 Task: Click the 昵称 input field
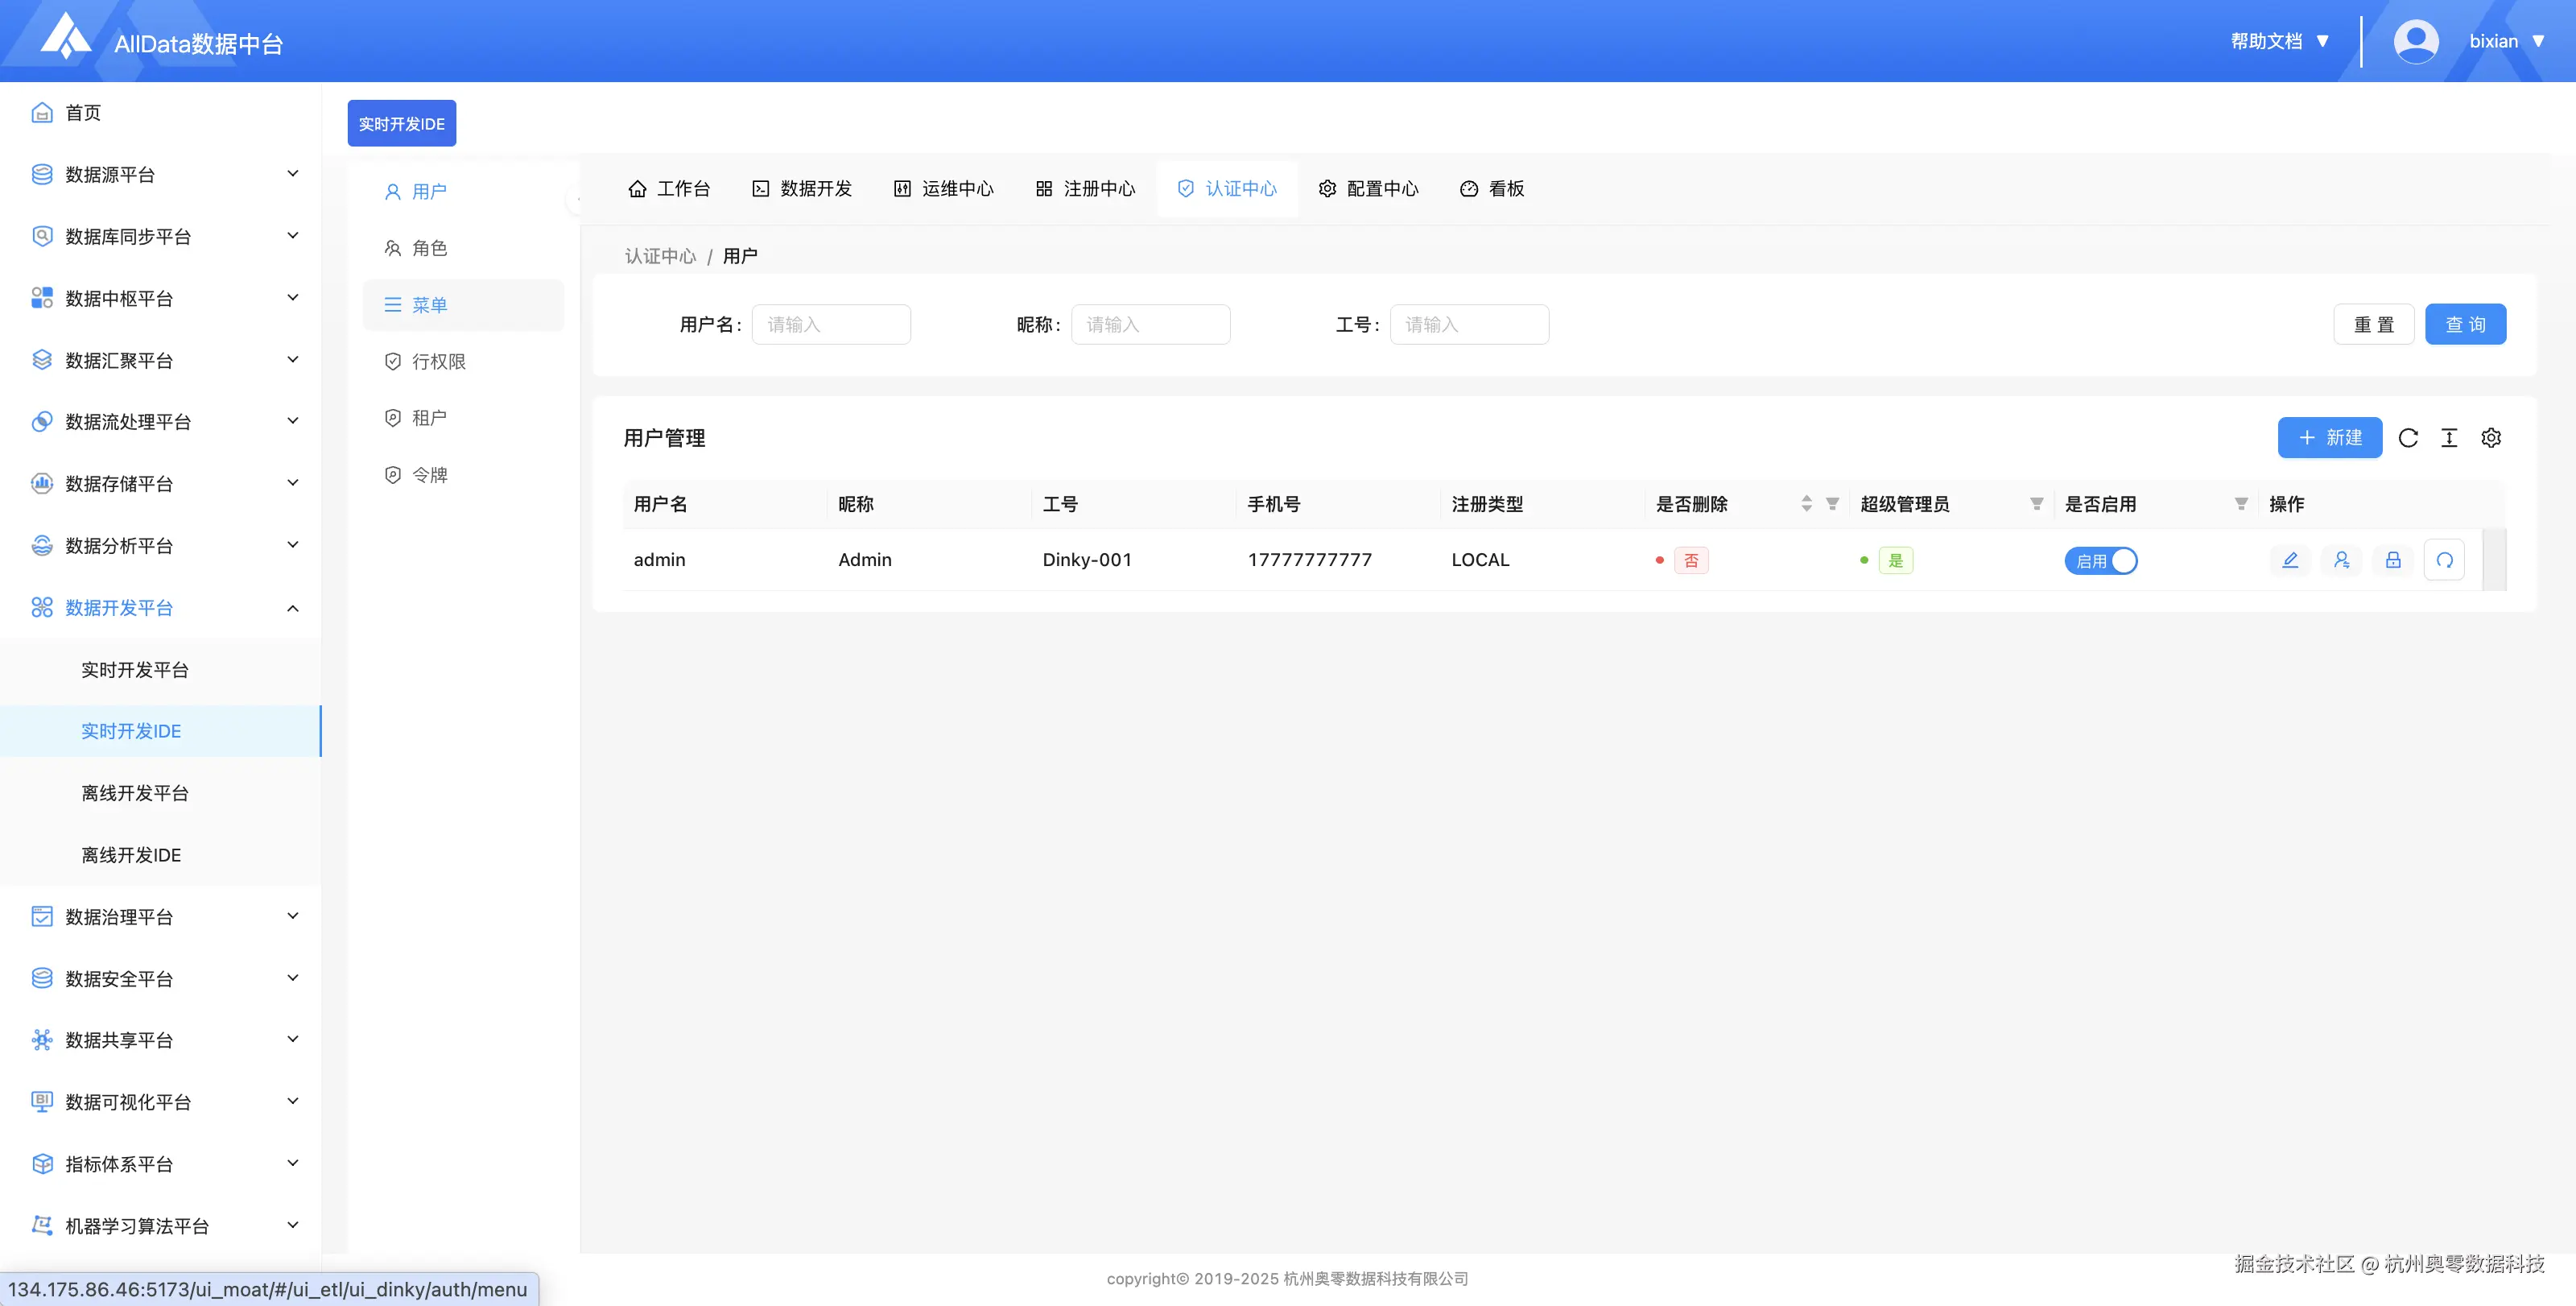[1150, 324]
